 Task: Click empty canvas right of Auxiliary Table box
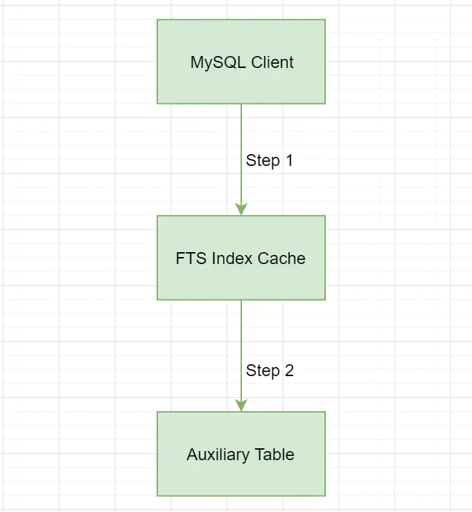(x=399, y=454)
